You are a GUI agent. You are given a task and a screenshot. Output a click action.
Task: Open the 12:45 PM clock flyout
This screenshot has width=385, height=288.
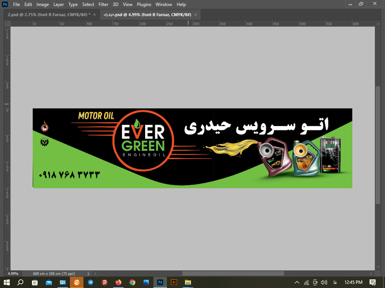coord(353,282)
